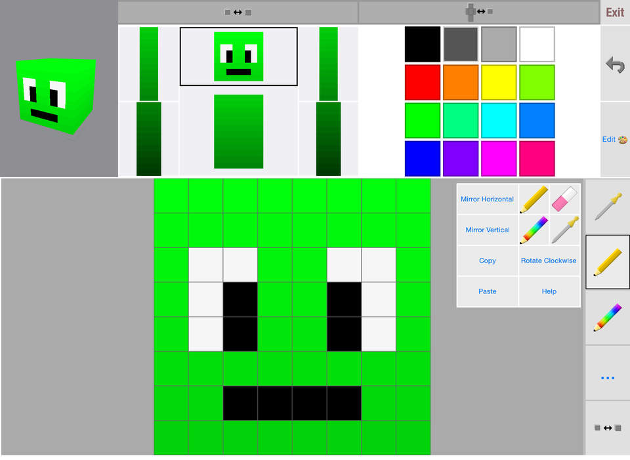Open Edit palette option

point(615,139)
